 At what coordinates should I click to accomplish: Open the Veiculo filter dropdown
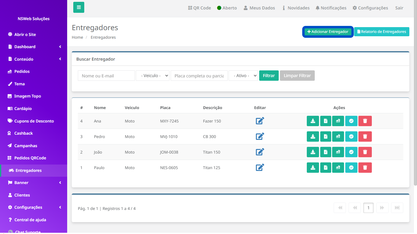click(x=153, y=76)
